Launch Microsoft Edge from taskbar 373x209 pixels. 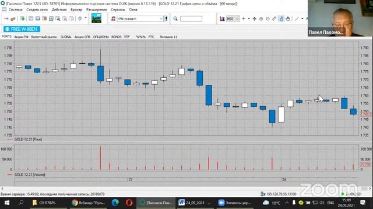pyautogui.click(x=115, y=203)
